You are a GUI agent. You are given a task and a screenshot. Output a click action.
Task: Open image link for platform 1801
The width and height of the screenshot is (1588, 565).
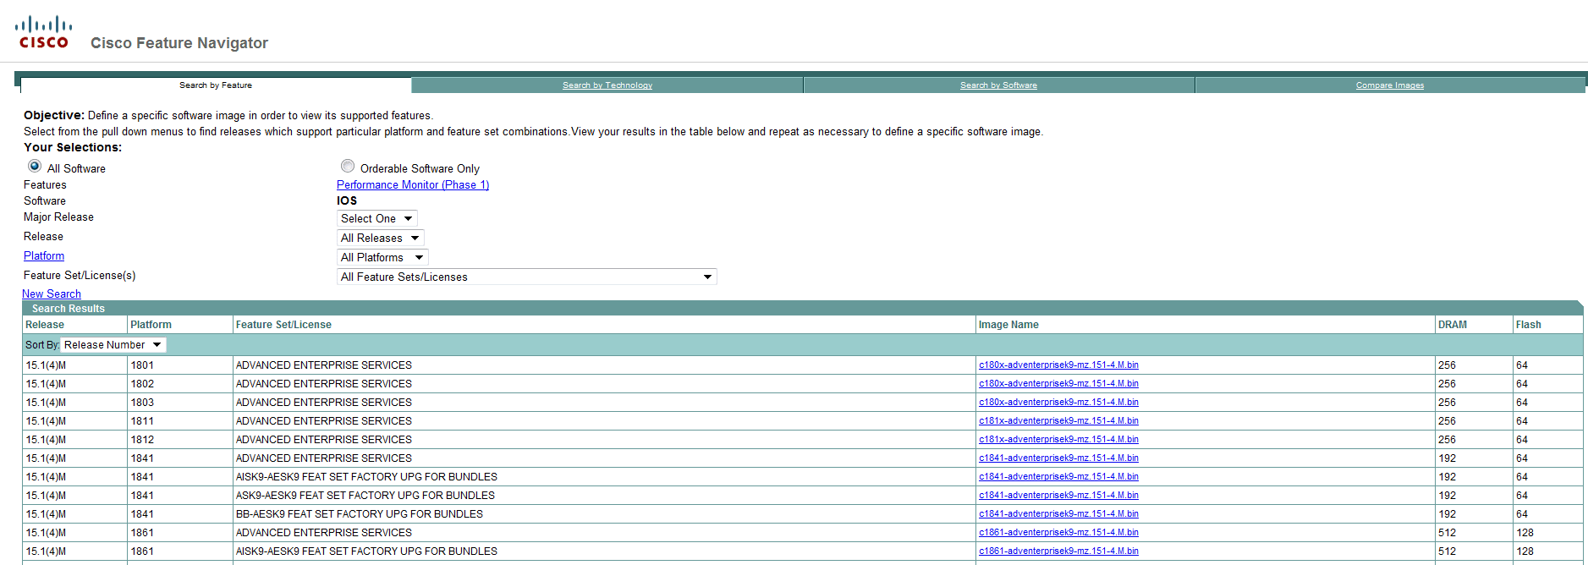tap(1058, 365)
